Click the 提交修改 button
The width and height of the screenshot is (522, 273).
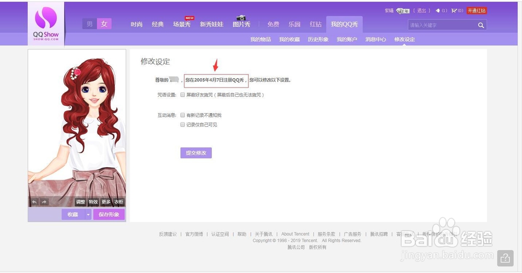196,153
